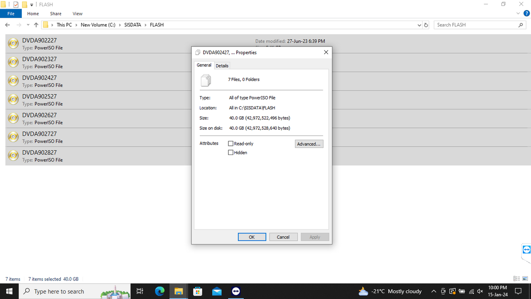Enable the Read-only attribute checkbox
This screenshot has height=299, width=531.
coord(231,143)
